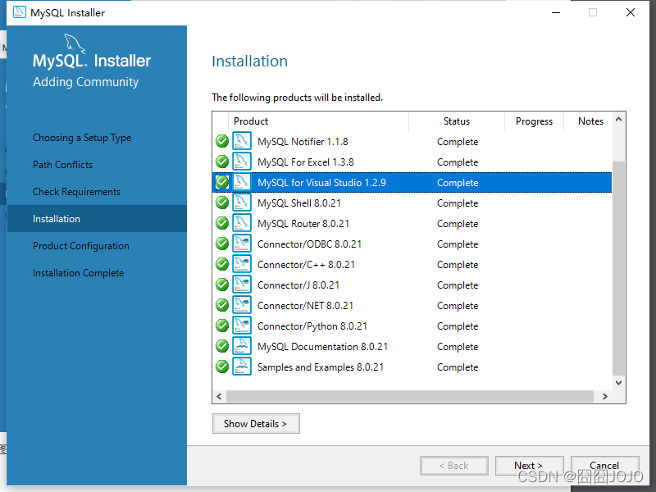Click the Progress column header
This screenshot has height=492, width=656.
535,121
